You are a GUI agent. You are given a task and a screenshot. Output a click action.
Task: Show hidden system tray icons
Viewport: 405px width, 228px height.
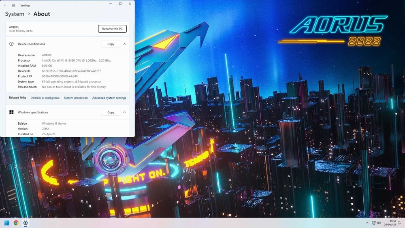(367, 223)
